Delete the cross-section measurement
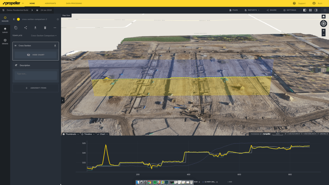Screen dimensions: 329x185 click(x=45, y=27)
